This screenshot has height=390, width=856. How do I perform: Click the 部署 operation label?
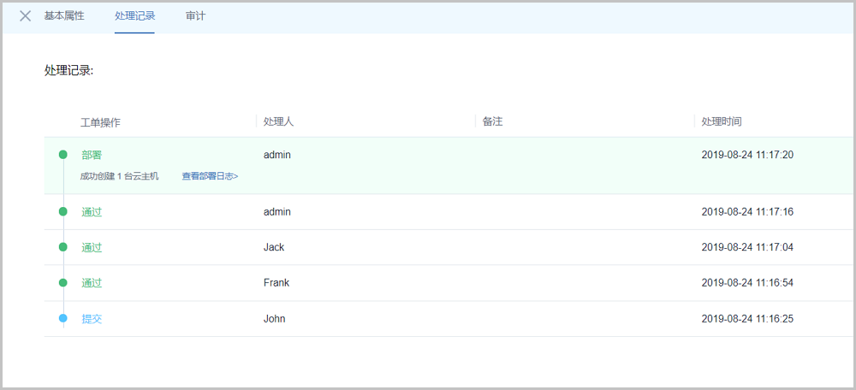click(92, 155)
